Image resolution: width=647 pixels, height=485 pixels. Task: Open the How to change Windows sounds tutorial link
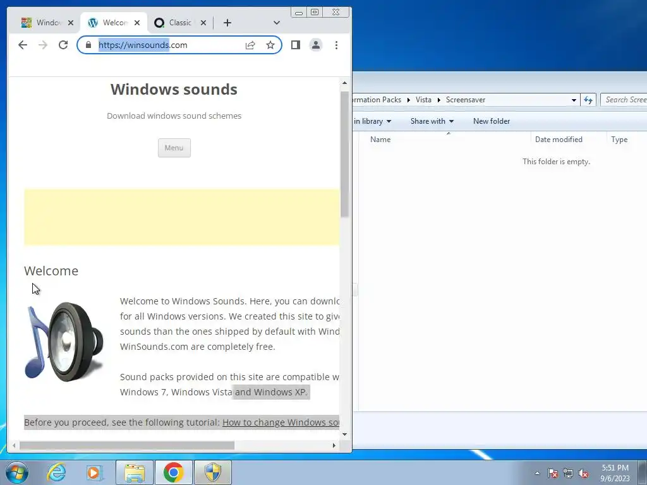(281, 422)
